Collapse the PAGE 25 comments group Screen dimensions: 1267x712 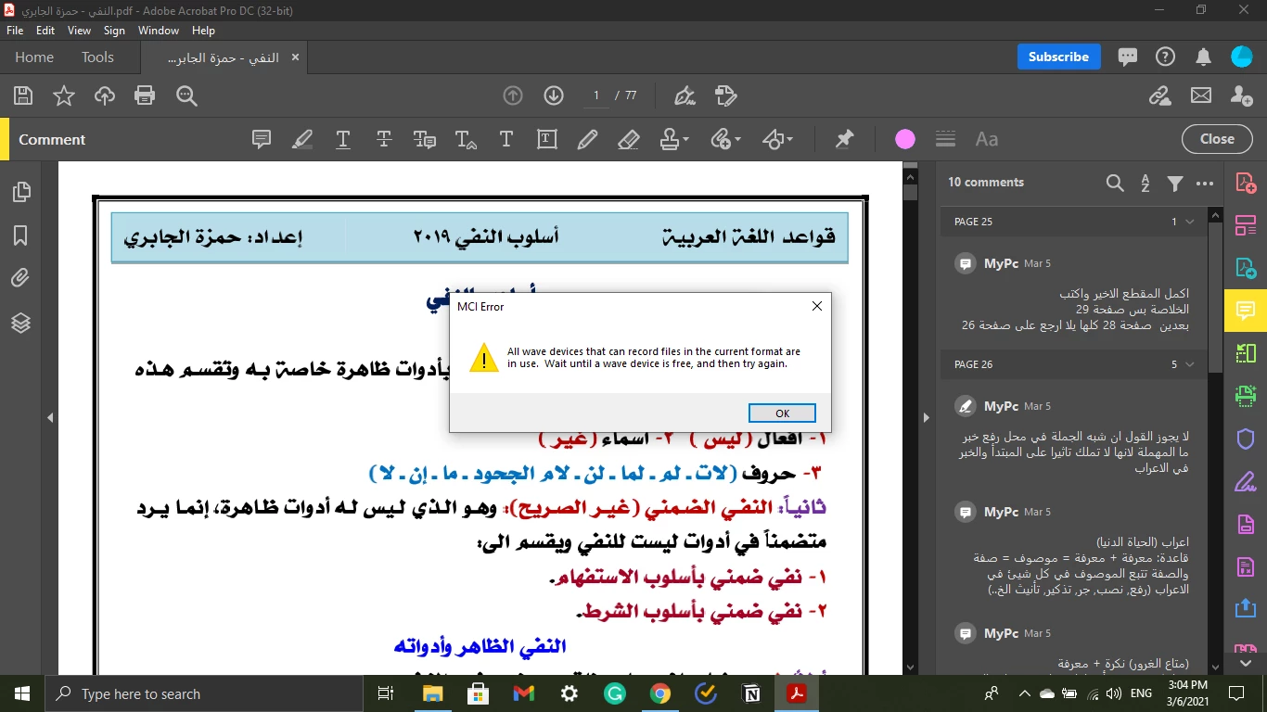pyautogui.click(x=1190, y=222)
